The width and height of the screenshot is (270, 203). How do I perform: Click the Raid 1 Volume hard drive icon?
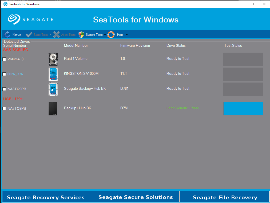click(x=53, y=59)
